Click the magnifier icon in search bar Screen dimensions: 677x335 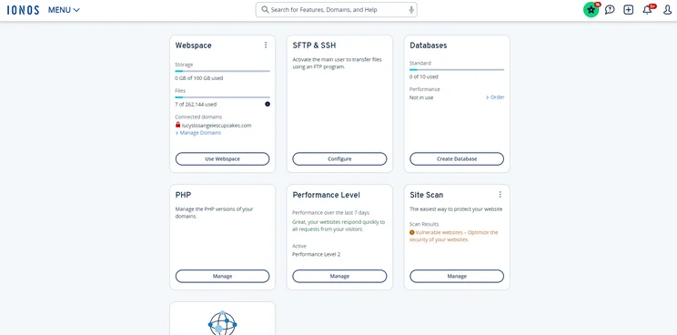tap(265, 9)
